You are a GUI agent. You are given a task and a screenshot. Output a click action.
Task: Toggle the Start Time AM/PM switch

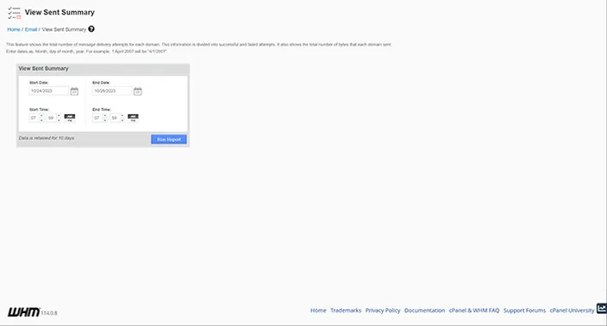point(70,118)
